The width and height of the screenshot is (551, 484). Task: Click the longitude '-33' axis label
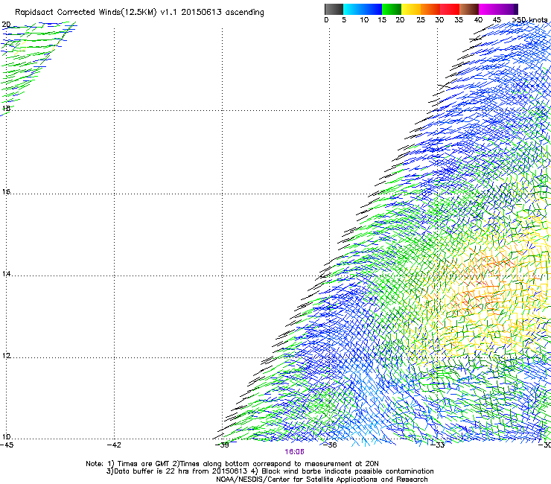coord(438,445)
